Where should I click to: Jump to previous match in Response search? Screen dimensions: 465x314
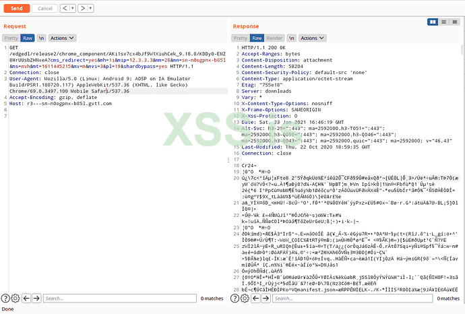255,299
